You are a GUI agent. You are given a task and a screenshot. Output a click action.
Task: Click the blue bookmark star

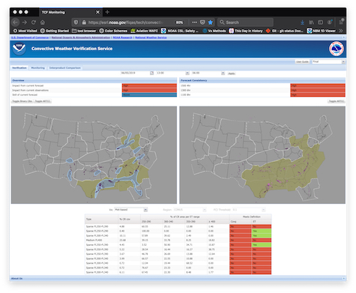pos(211,22)
